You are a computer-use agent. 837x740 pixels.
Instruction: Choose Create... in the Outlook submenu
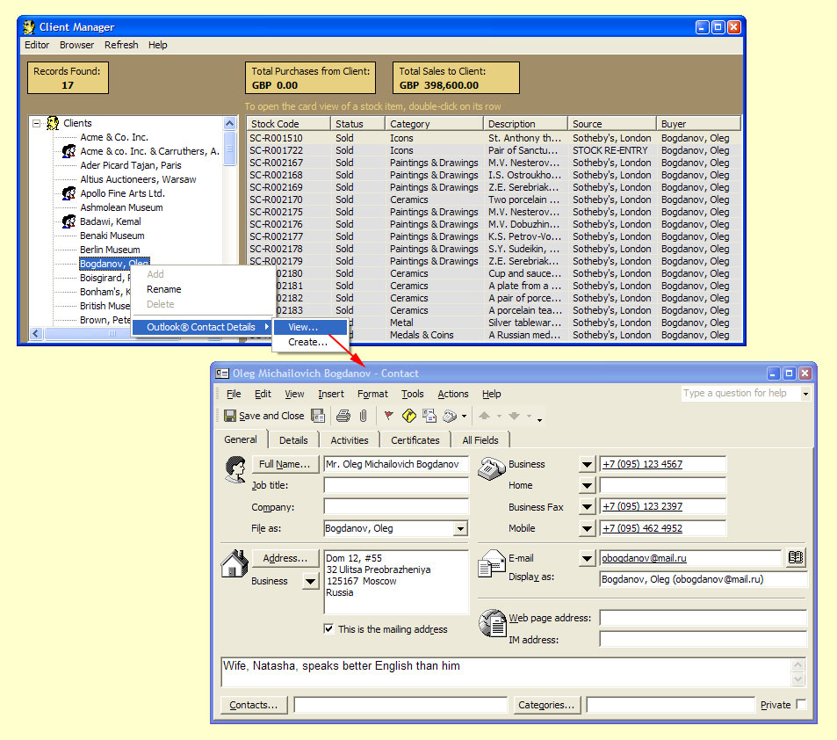pos(308,342)
